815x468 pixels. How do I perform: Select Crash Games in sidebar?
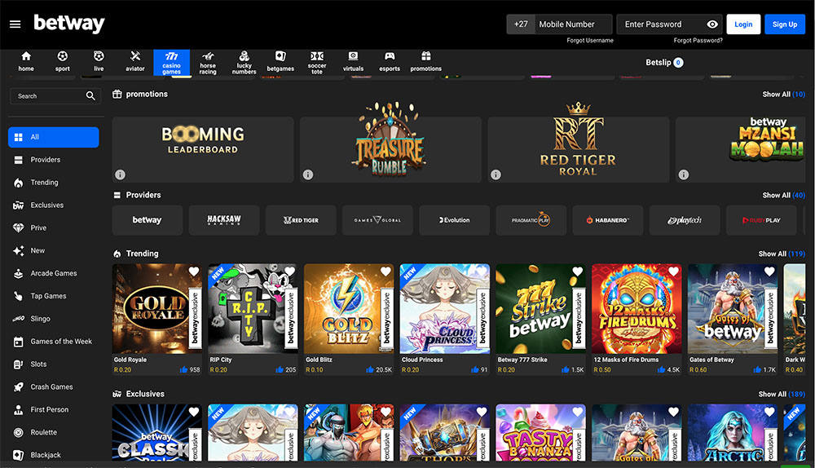coord(54,387)
